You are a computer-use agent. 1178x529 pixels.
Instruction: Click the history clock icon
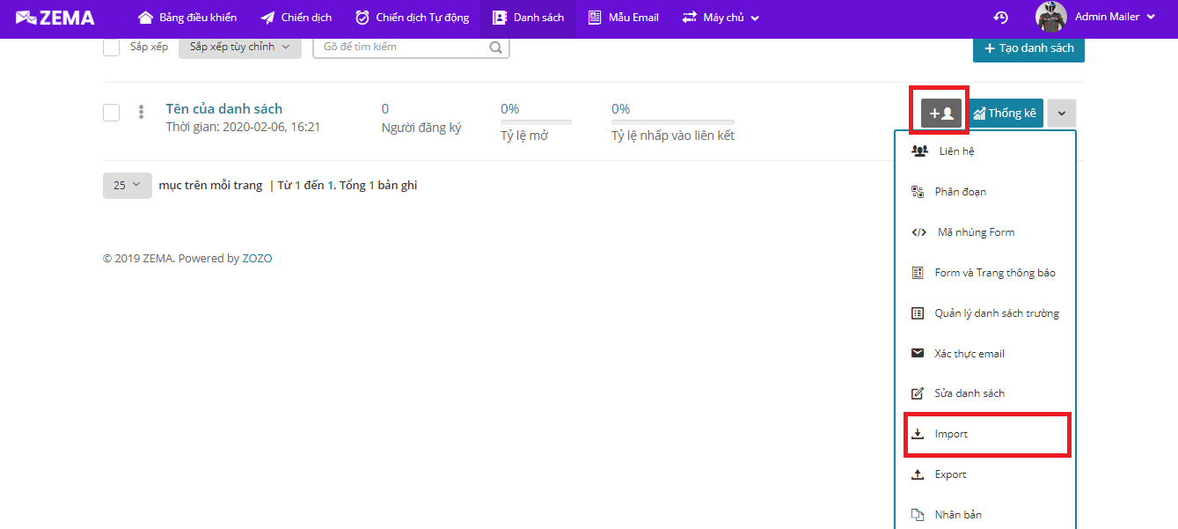click(1000, 18)
